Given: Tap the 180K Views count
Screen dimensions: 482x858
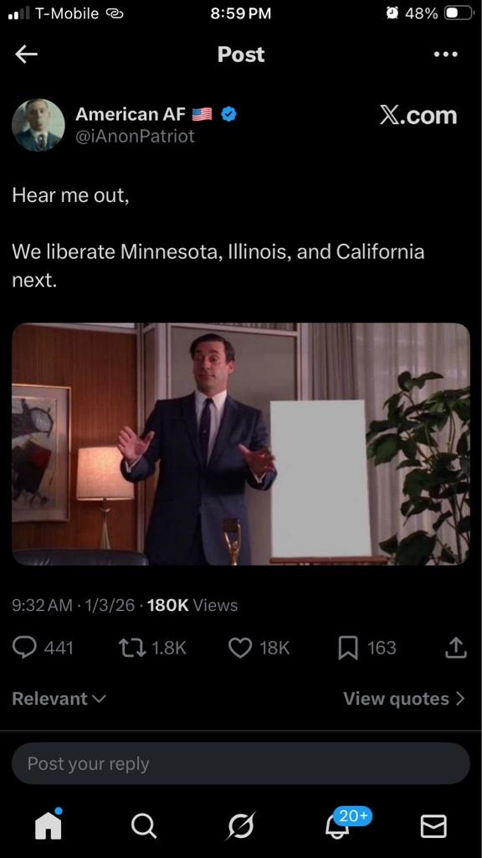Looking at the screenshot, I should click(x=192, y=605).
